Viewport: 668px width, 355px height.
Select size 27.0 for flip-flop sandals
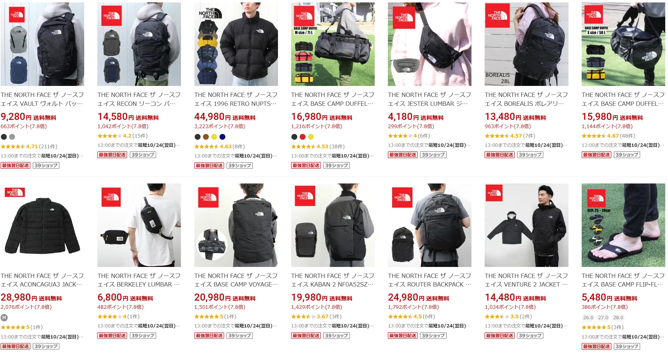point(603,318)
